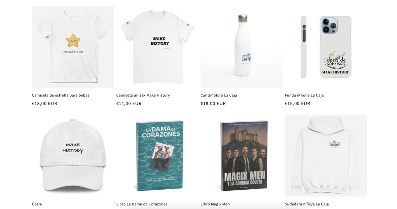Click the 'Camiseta unisex Make History' title

point(143,95)
